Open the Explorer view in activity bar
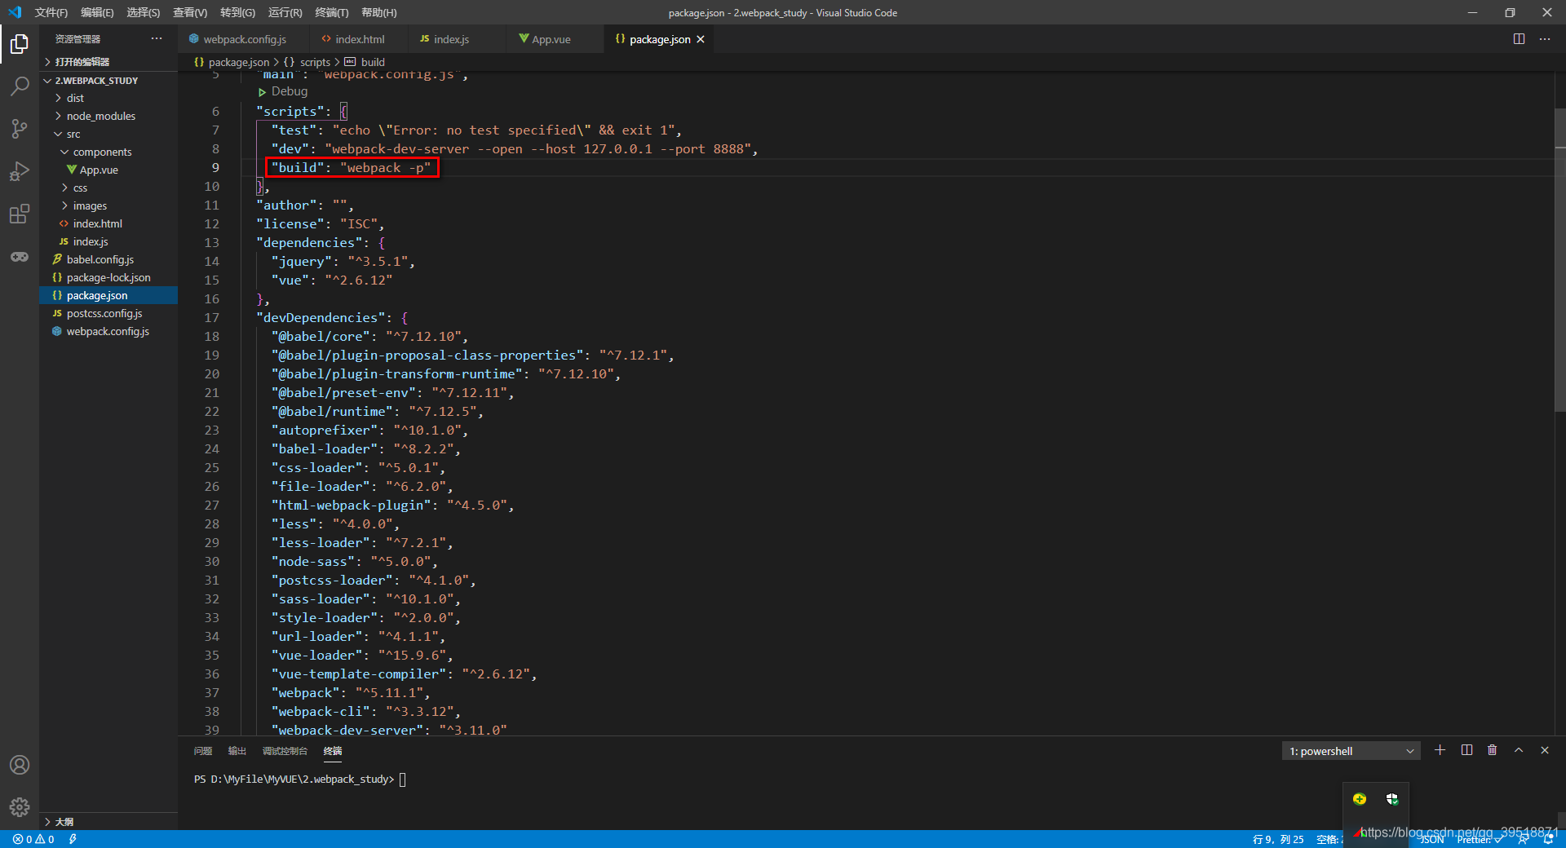The height and width of the screenshot is (848, 1566). point(20,43)
